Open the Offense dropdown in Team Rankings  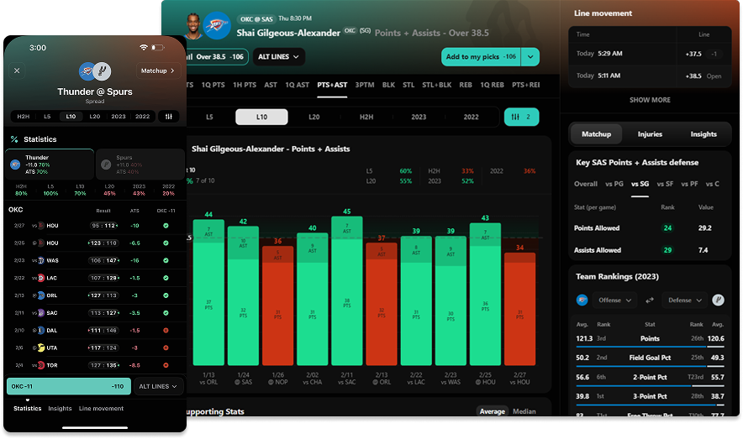[615, 300]
